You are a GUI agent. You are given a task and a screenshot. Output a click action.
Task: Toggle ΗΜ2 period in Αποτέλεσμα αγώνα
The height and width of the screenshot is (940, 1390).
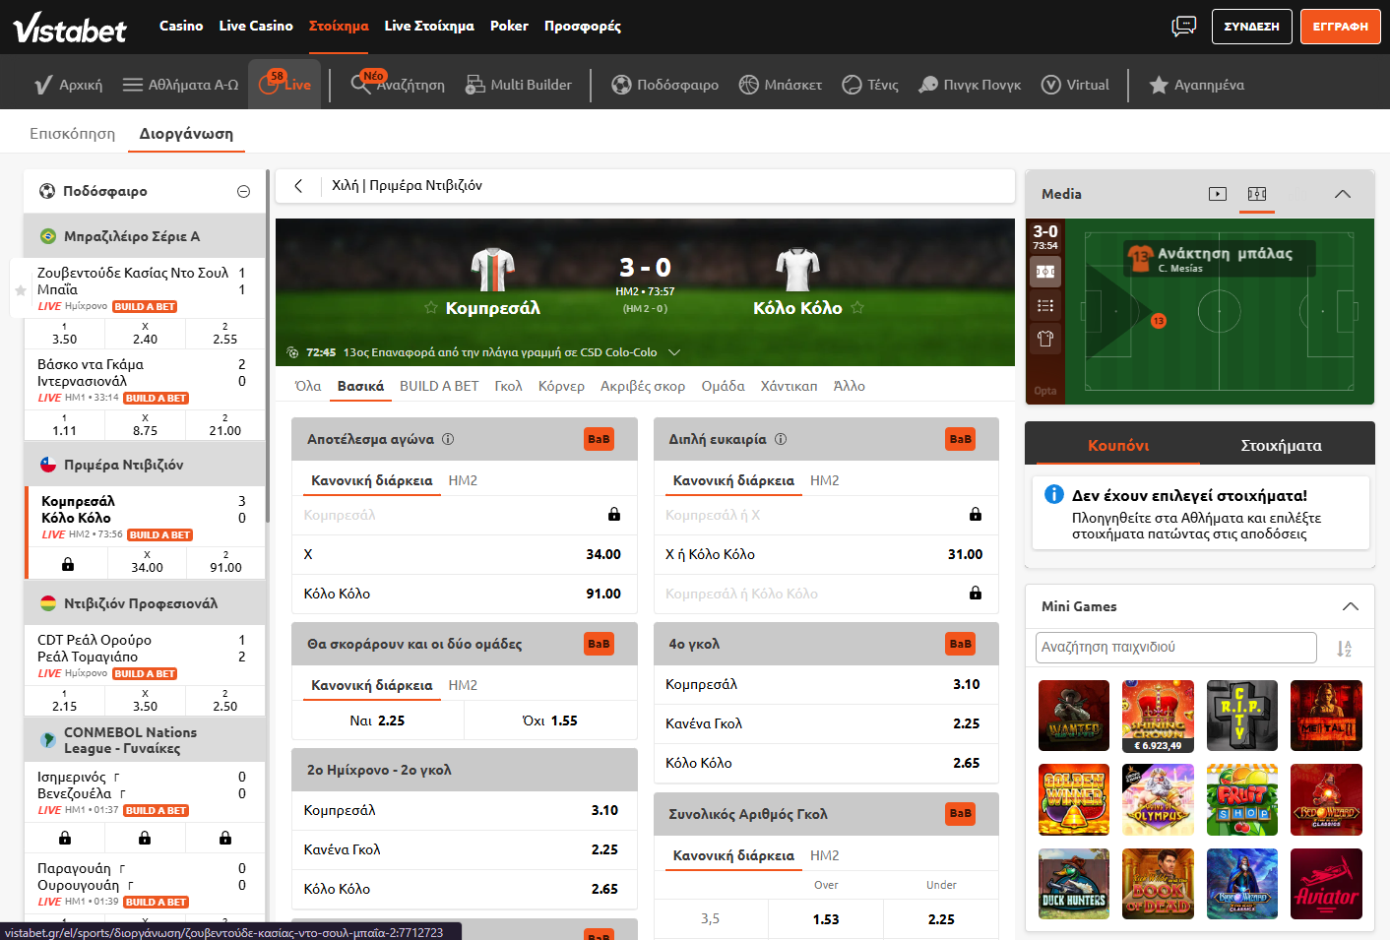(463, 480)
